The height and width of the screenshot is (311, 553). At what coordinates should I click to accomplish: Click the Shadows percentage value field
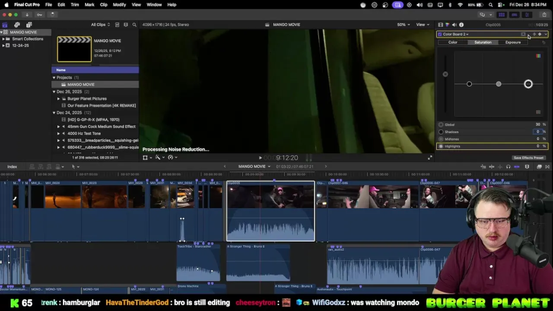pos(538,132)
